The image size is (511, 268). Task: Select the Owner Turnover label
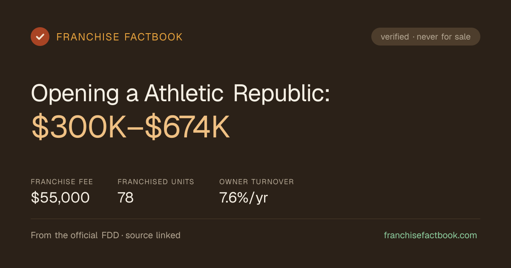pyautogui.click(x=256, y=182)
